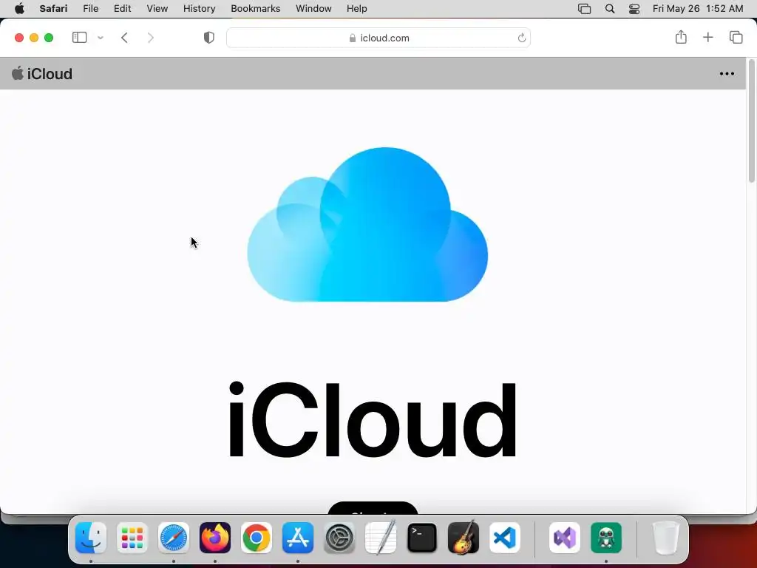757x568 pixels.
Task: Open the green robot app in Dock
Action: (606, 538)
